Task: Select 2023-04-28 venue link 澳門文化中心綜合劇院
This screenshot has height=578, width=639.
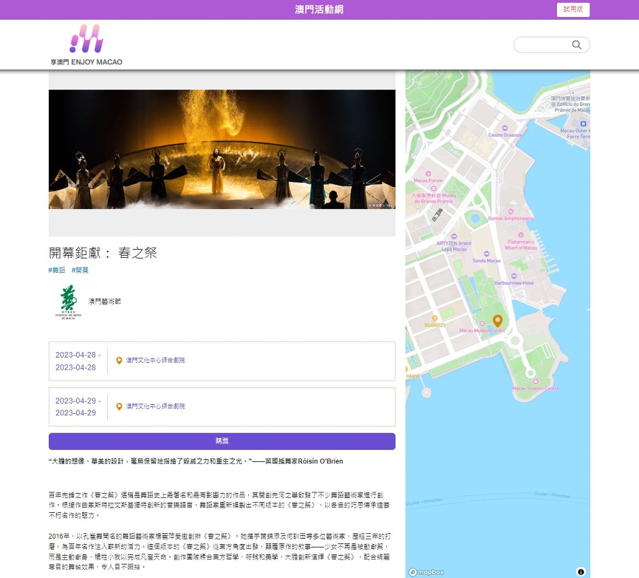Action: pos(155,361)
